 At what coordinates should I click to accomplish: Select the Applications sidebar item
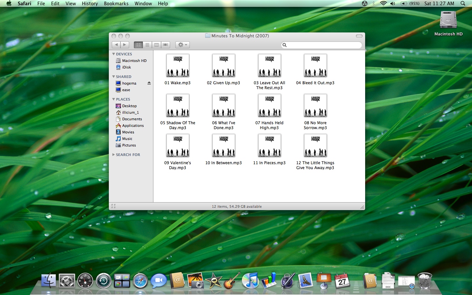pyautogui.click(x=133, y=126)
